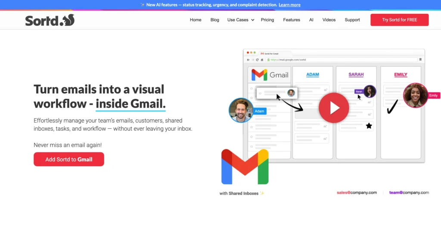This screenshot has width=441, height=238.
Task: Go to the Blog page
Action: tap(214, 20)
